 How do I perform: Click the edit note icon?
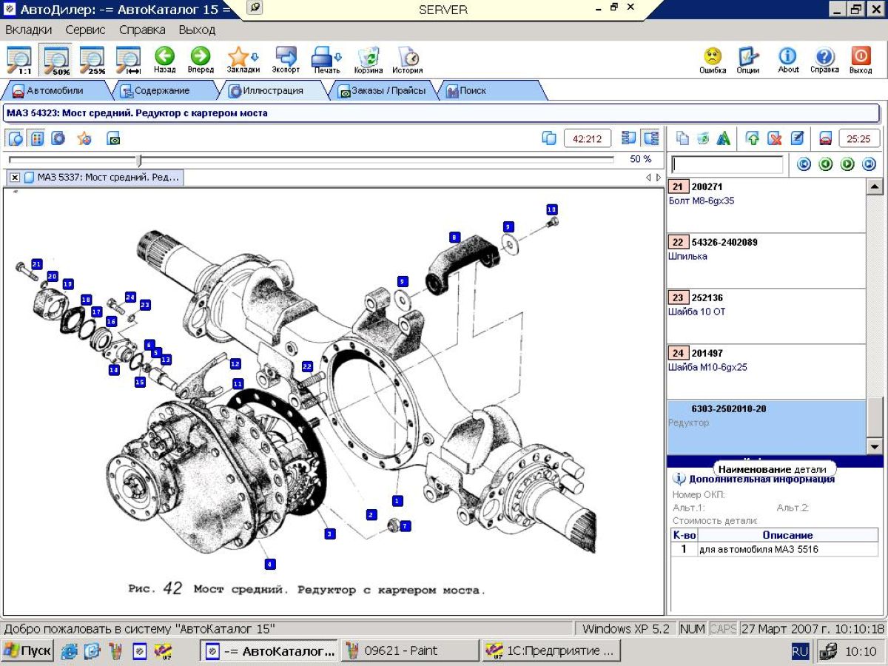tap(796, 138)
